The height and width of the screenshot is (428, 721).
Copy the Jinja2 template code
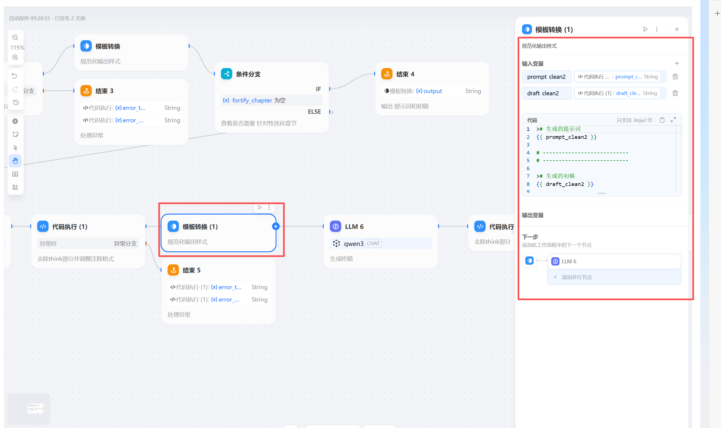click(x=662, y=120)
